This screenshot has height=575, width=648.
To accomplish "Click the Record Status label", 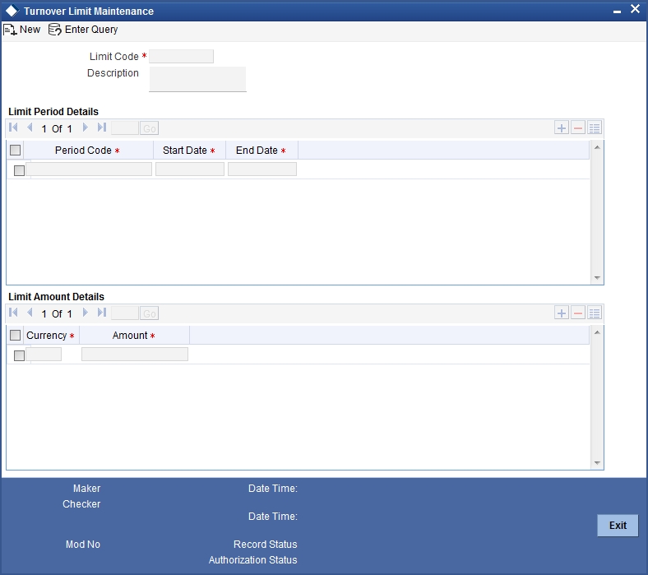I will [x=266, y=544].
